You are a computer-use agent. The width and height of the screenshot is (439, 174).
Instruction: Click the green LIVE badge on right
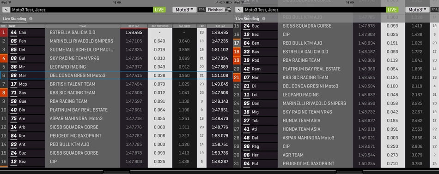[x=392, y=10]
